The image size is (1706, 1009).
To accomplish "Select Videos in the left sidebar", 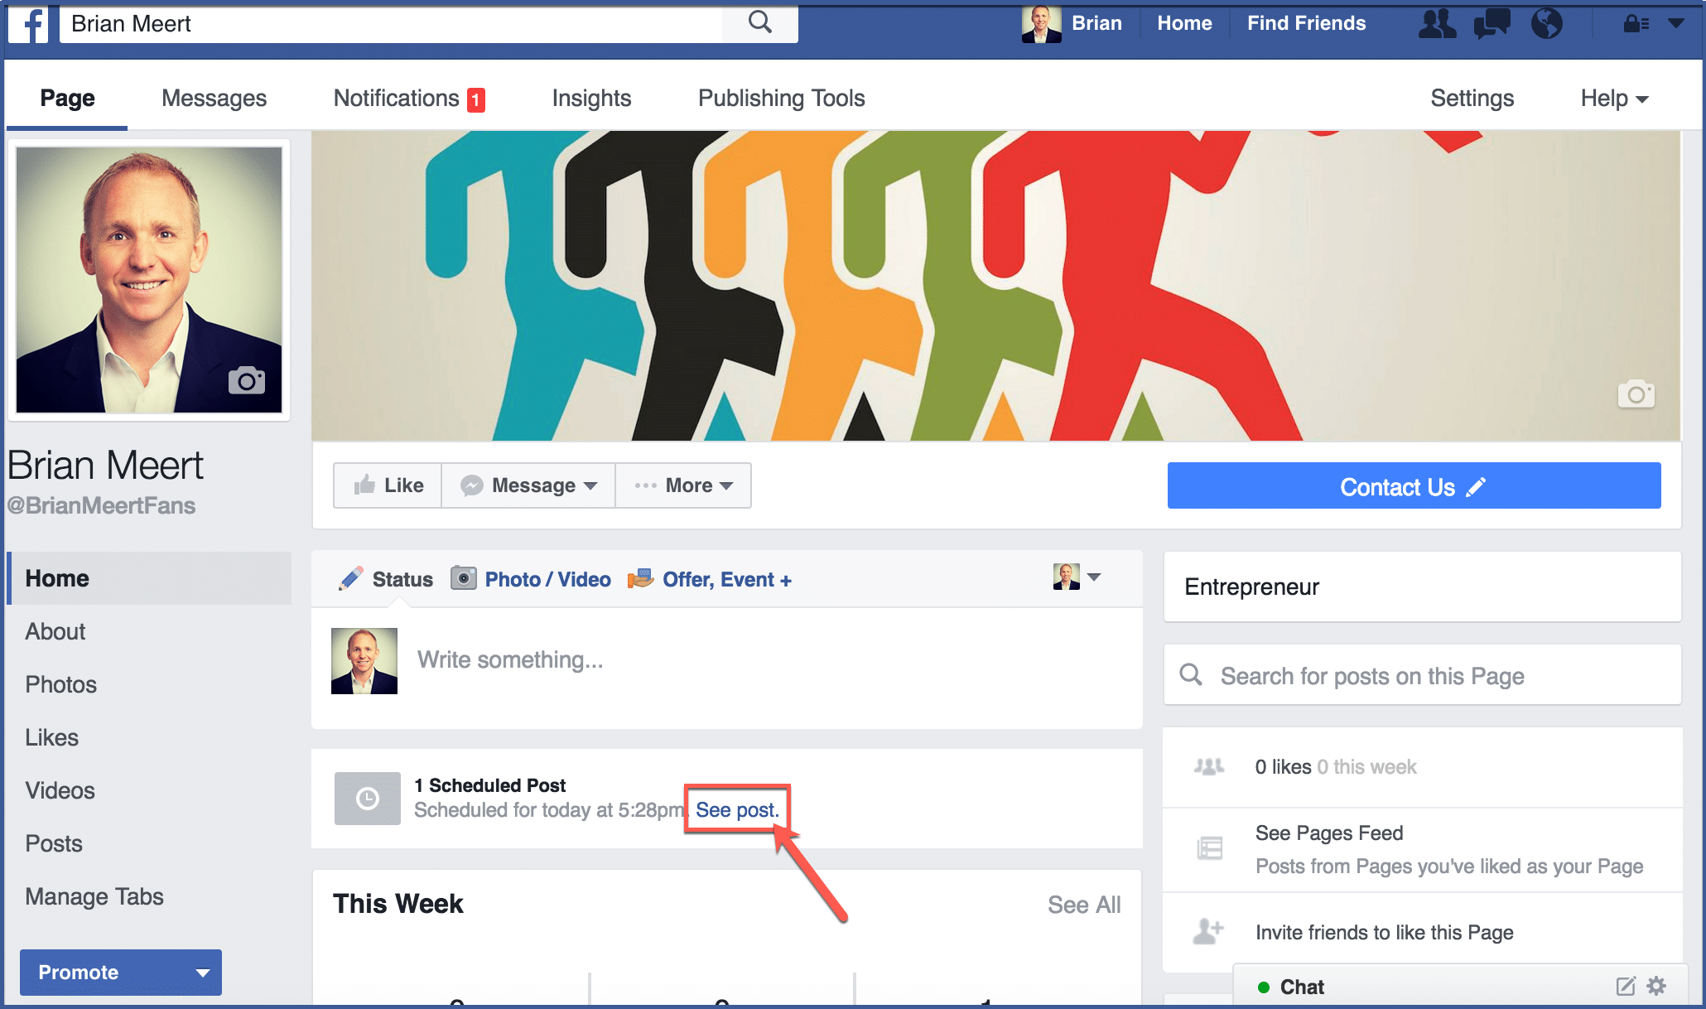I will point(60,790).
